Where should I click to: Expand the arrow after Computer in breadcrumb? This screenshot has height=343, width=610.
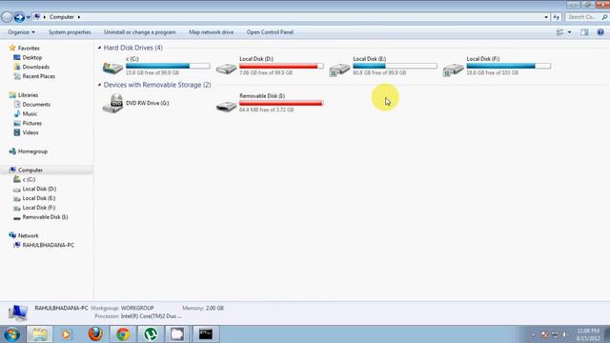click(79, 17)
